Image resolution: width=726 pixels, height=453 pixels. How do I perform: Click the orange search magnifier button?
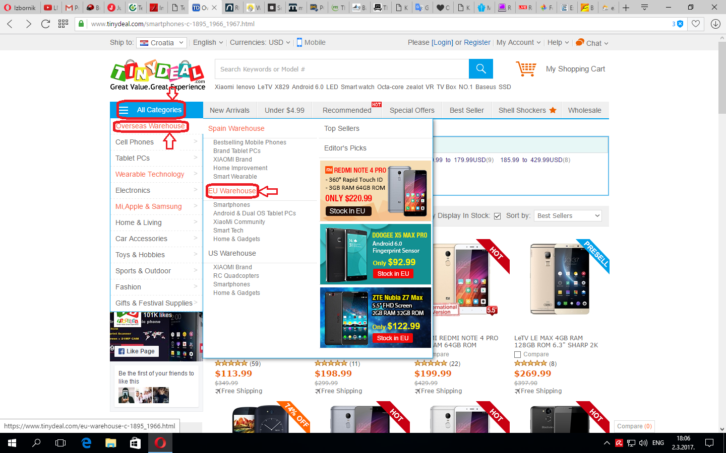pos(481,69)
